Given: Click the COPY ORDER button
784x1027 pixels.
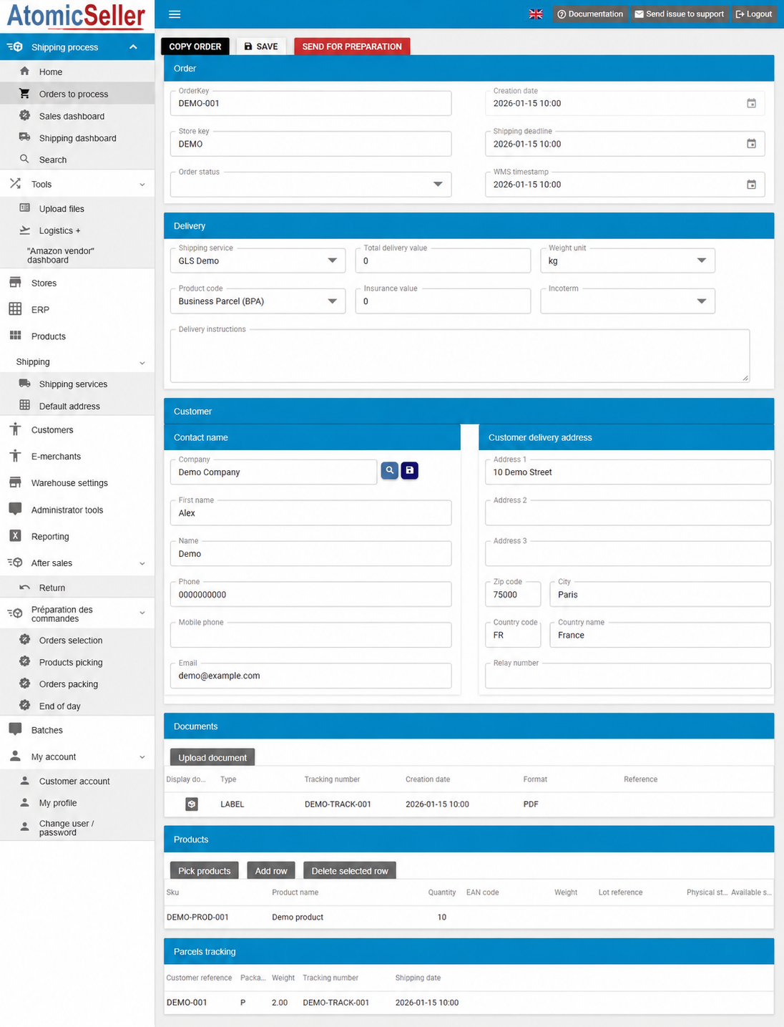Looking at the screenshot, I should pos(195,47).
